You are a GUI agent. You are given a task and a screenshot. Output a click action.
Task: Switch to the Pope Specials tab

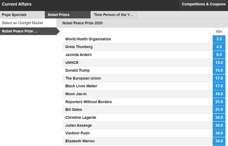coord(14,15)
